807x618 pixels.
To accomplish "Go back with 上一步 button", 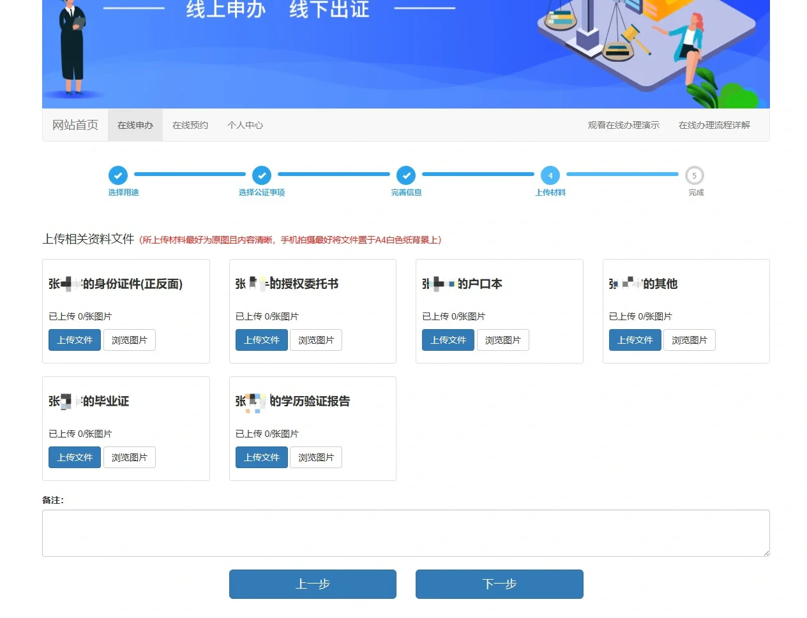I will point(313,584).
